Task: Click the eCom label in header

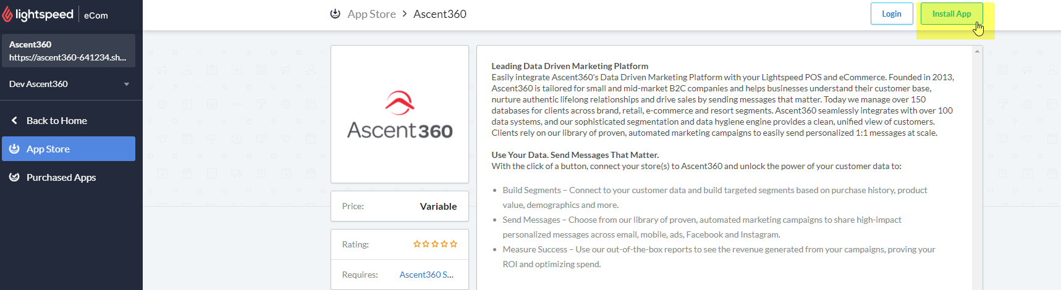Action: coord(96,15)
